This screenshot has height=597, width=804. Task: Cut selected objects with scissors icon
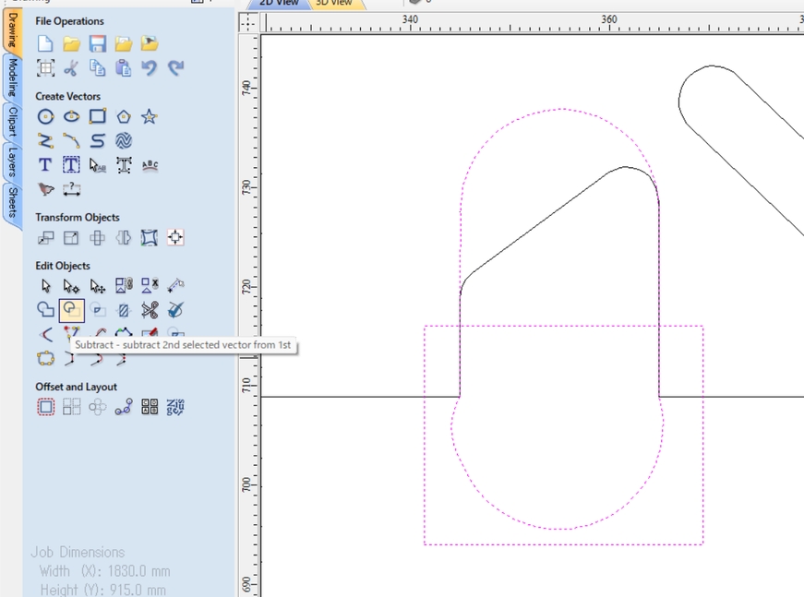[x=71, y=67]
